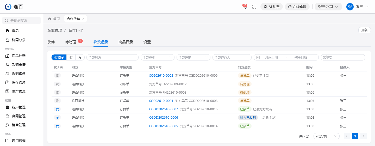The height and width of the screenshot is (146, 375).
Task: Select the 发 only filter option
Action: 80,57
